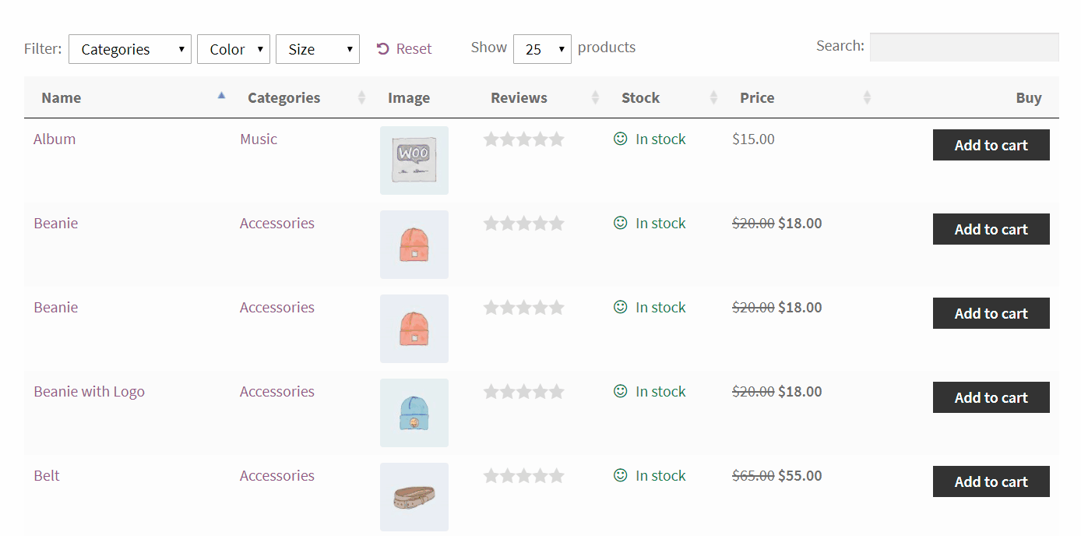Click the Accessories category link for Belt
This screenshot has width=1081, height=536.
(276, 475)
